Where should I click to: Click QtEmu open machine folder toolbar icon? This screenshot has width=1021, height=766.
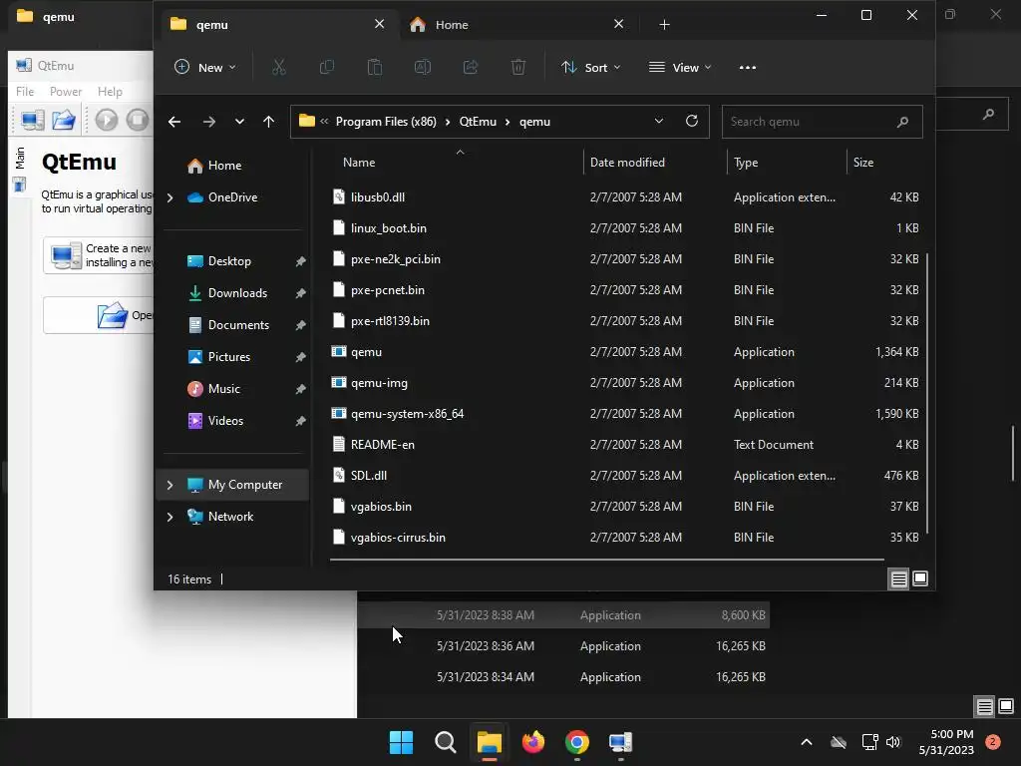pos(64,120)
